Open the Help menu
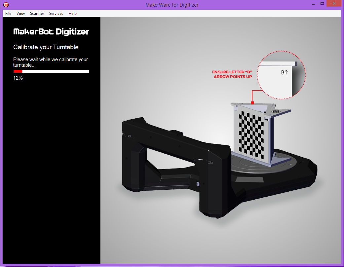 point(72,14)
